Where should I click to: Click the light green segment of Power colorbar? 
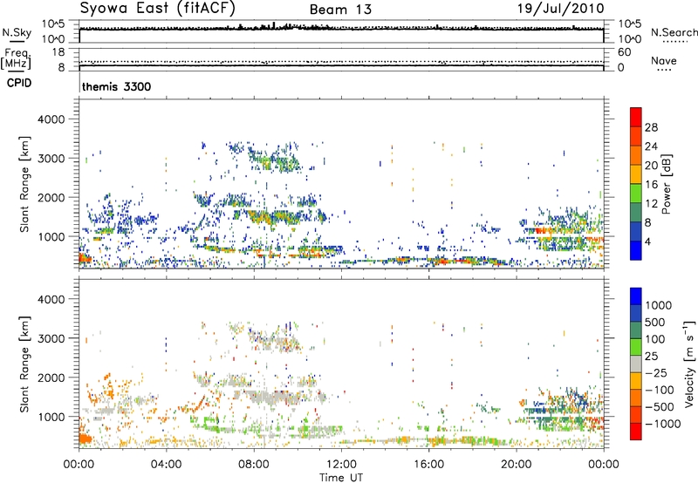636,194
